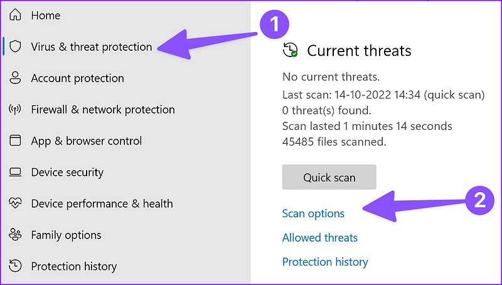
Task: Click the Virus & threat protection shield icon
Action: (x=16, y=46)
